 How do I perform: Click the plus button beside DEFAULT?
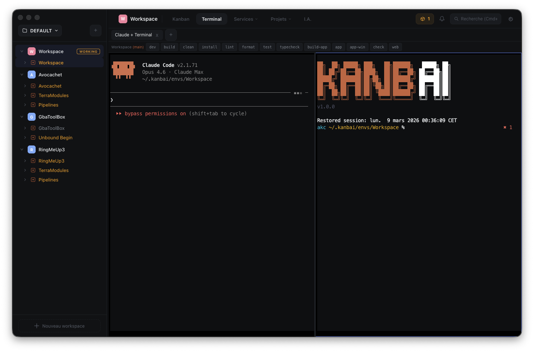[x=96, y=31]
